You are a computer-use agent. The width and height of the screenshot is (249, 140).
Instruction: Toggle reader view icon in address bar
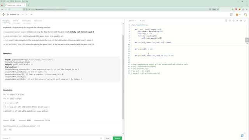point(210,9)
